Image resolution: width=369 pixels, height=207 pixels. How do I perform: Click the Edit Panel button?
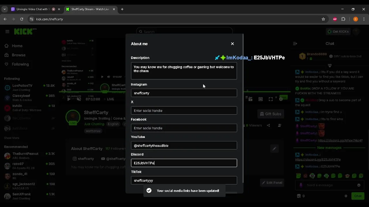272,183
